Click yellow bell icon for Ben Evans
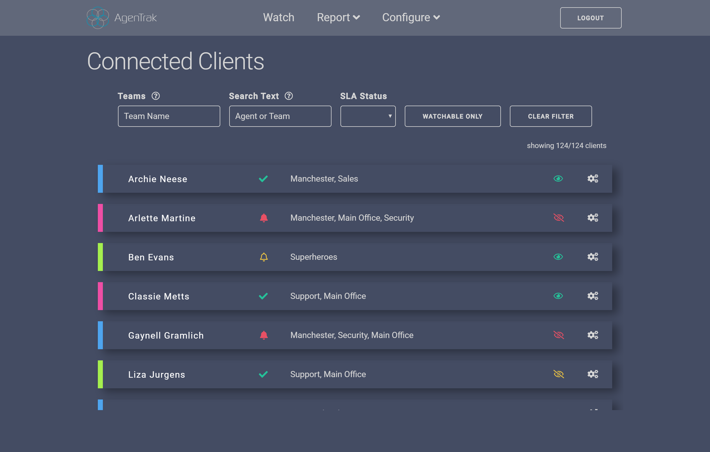The image size is (710, 452). 264,257
